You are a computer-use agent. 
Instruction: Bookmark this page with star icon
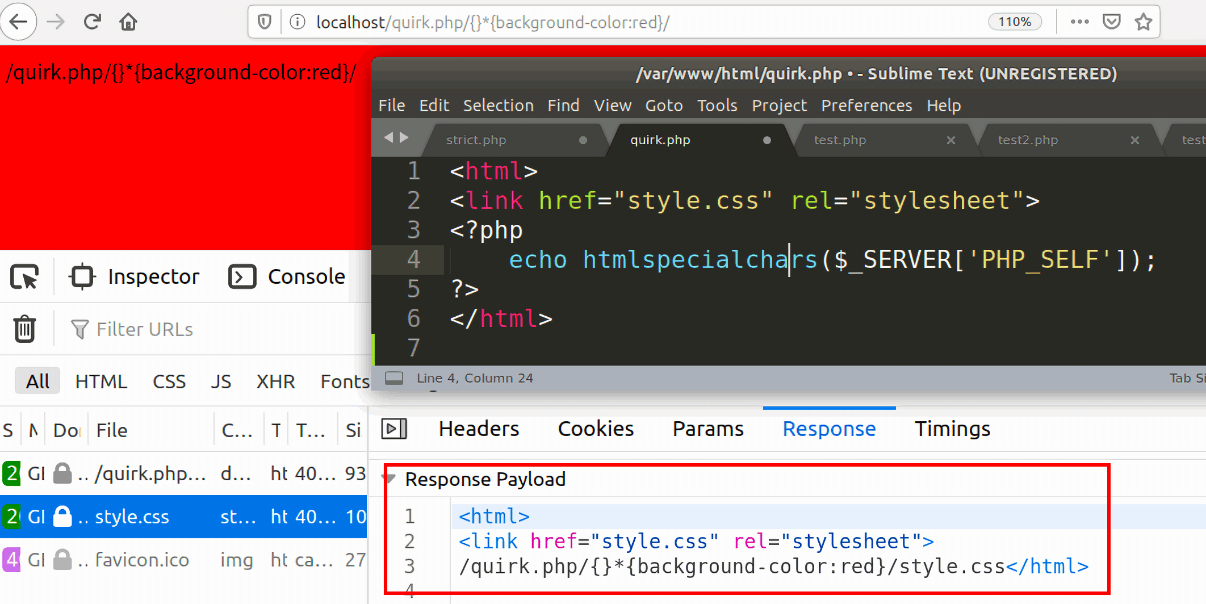[x=1143, y=22]
